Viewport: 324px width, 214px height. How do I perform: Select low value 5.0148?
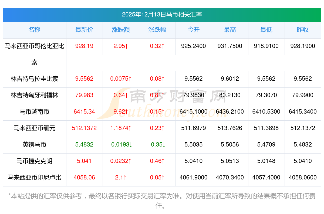(x=266, y=161)
